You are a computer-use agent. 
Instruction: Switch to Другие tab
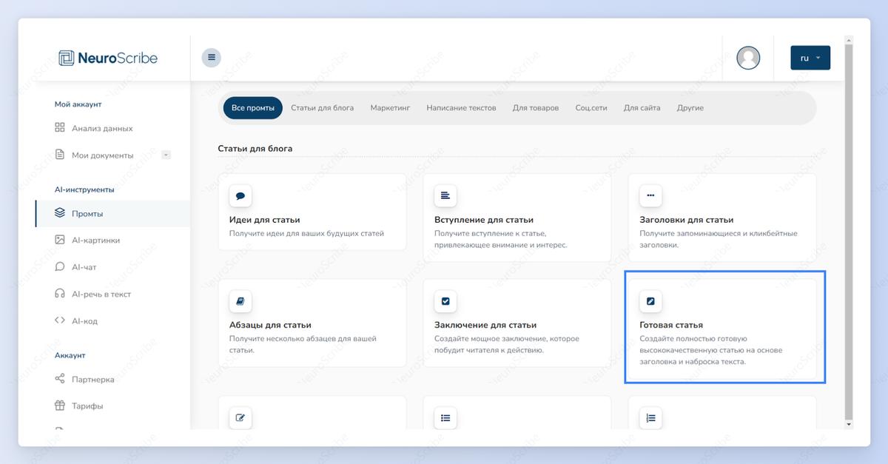click(690, 107)
